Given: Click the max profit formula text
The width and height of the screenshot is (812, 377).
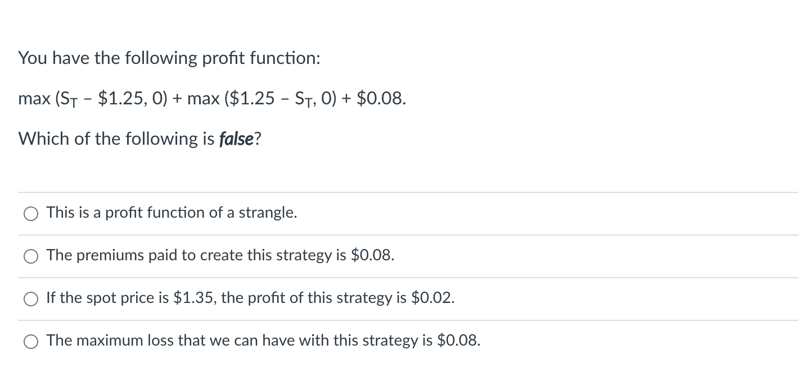Looking at the screenshot, I should coord(212,99).
